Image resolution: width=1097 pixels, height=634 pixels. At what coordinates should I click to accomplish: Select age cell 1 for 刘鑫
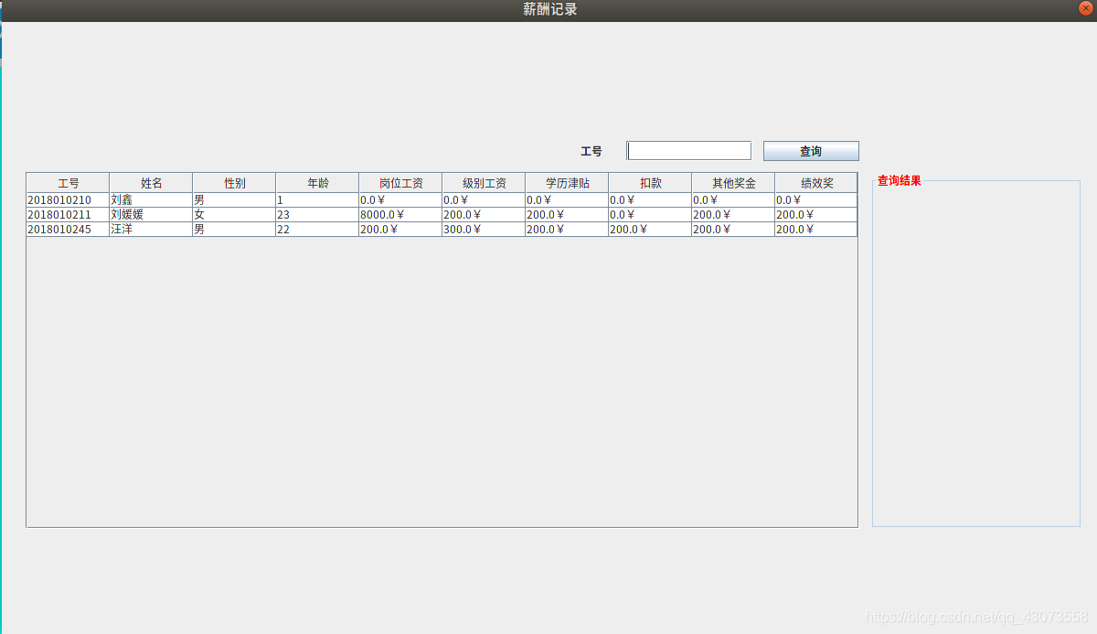(317, 200)
